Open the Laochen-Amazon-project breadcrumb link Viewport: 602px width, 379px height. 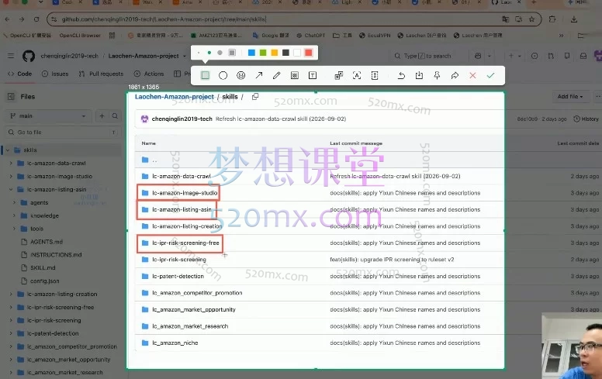pos(175,97)
